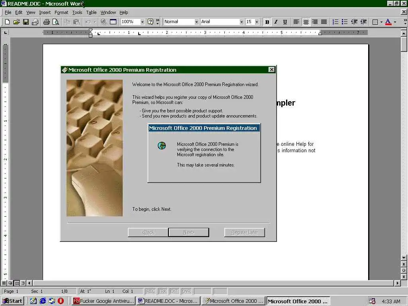
Task: Decrease the paragraph indent
Action: pyautogui.click(x=354, y=22)
